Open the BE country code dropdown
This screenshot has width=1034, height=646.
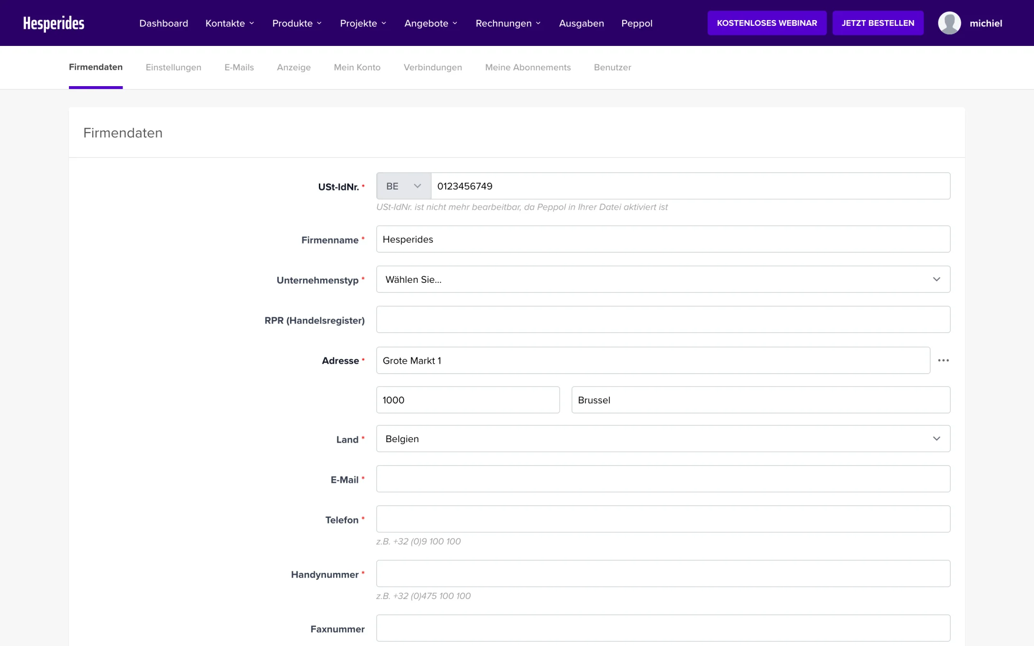tap(404, 186)
